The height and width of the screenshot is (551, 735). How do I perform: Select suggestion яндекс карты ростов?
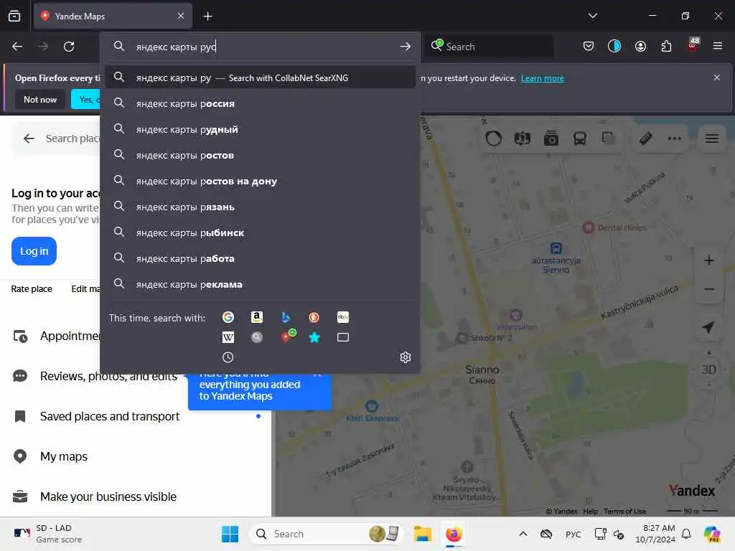pos(260,155)
